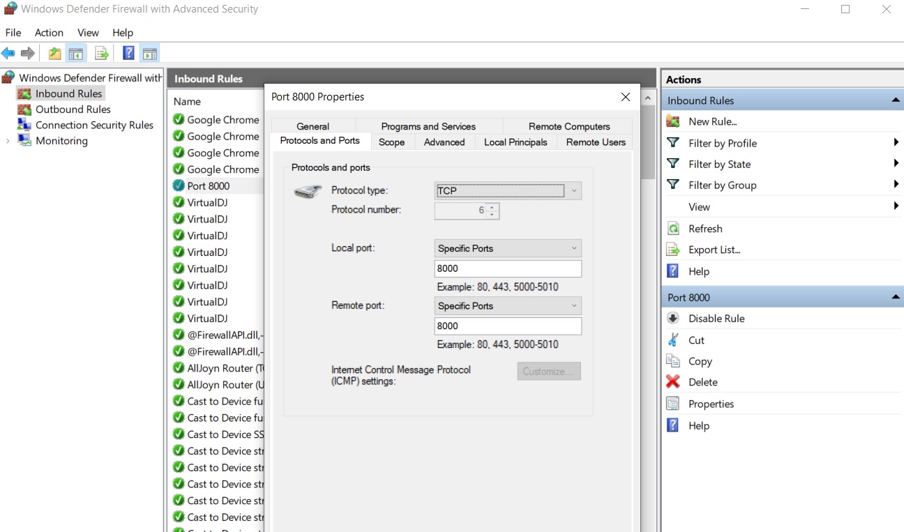Viewport: 904px width, 532px height.
Task: Click Help under the Inbound Rules actions
Action: pyautogui.click(x=699, y=272)
